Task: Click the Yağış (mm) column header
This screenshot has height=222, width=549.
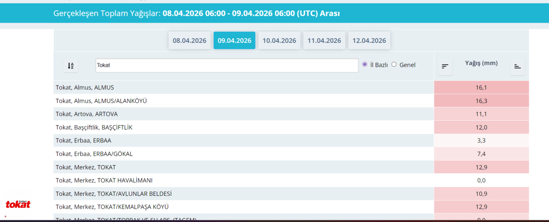Action: tap(481, 63)
